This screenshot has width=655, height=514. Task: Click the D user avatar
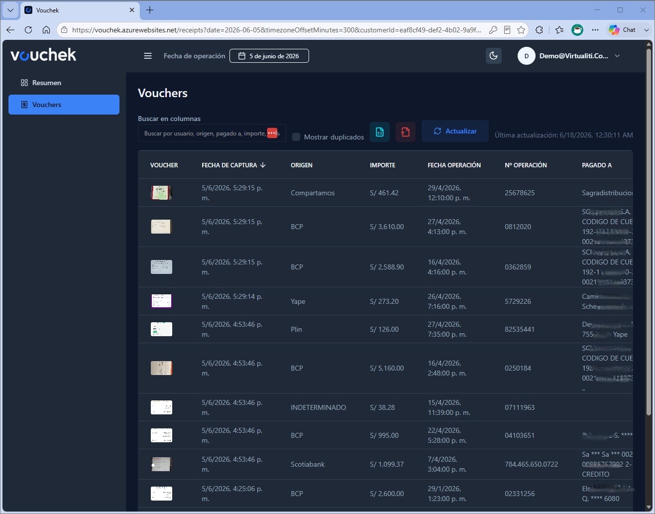[x=527, y=56]
